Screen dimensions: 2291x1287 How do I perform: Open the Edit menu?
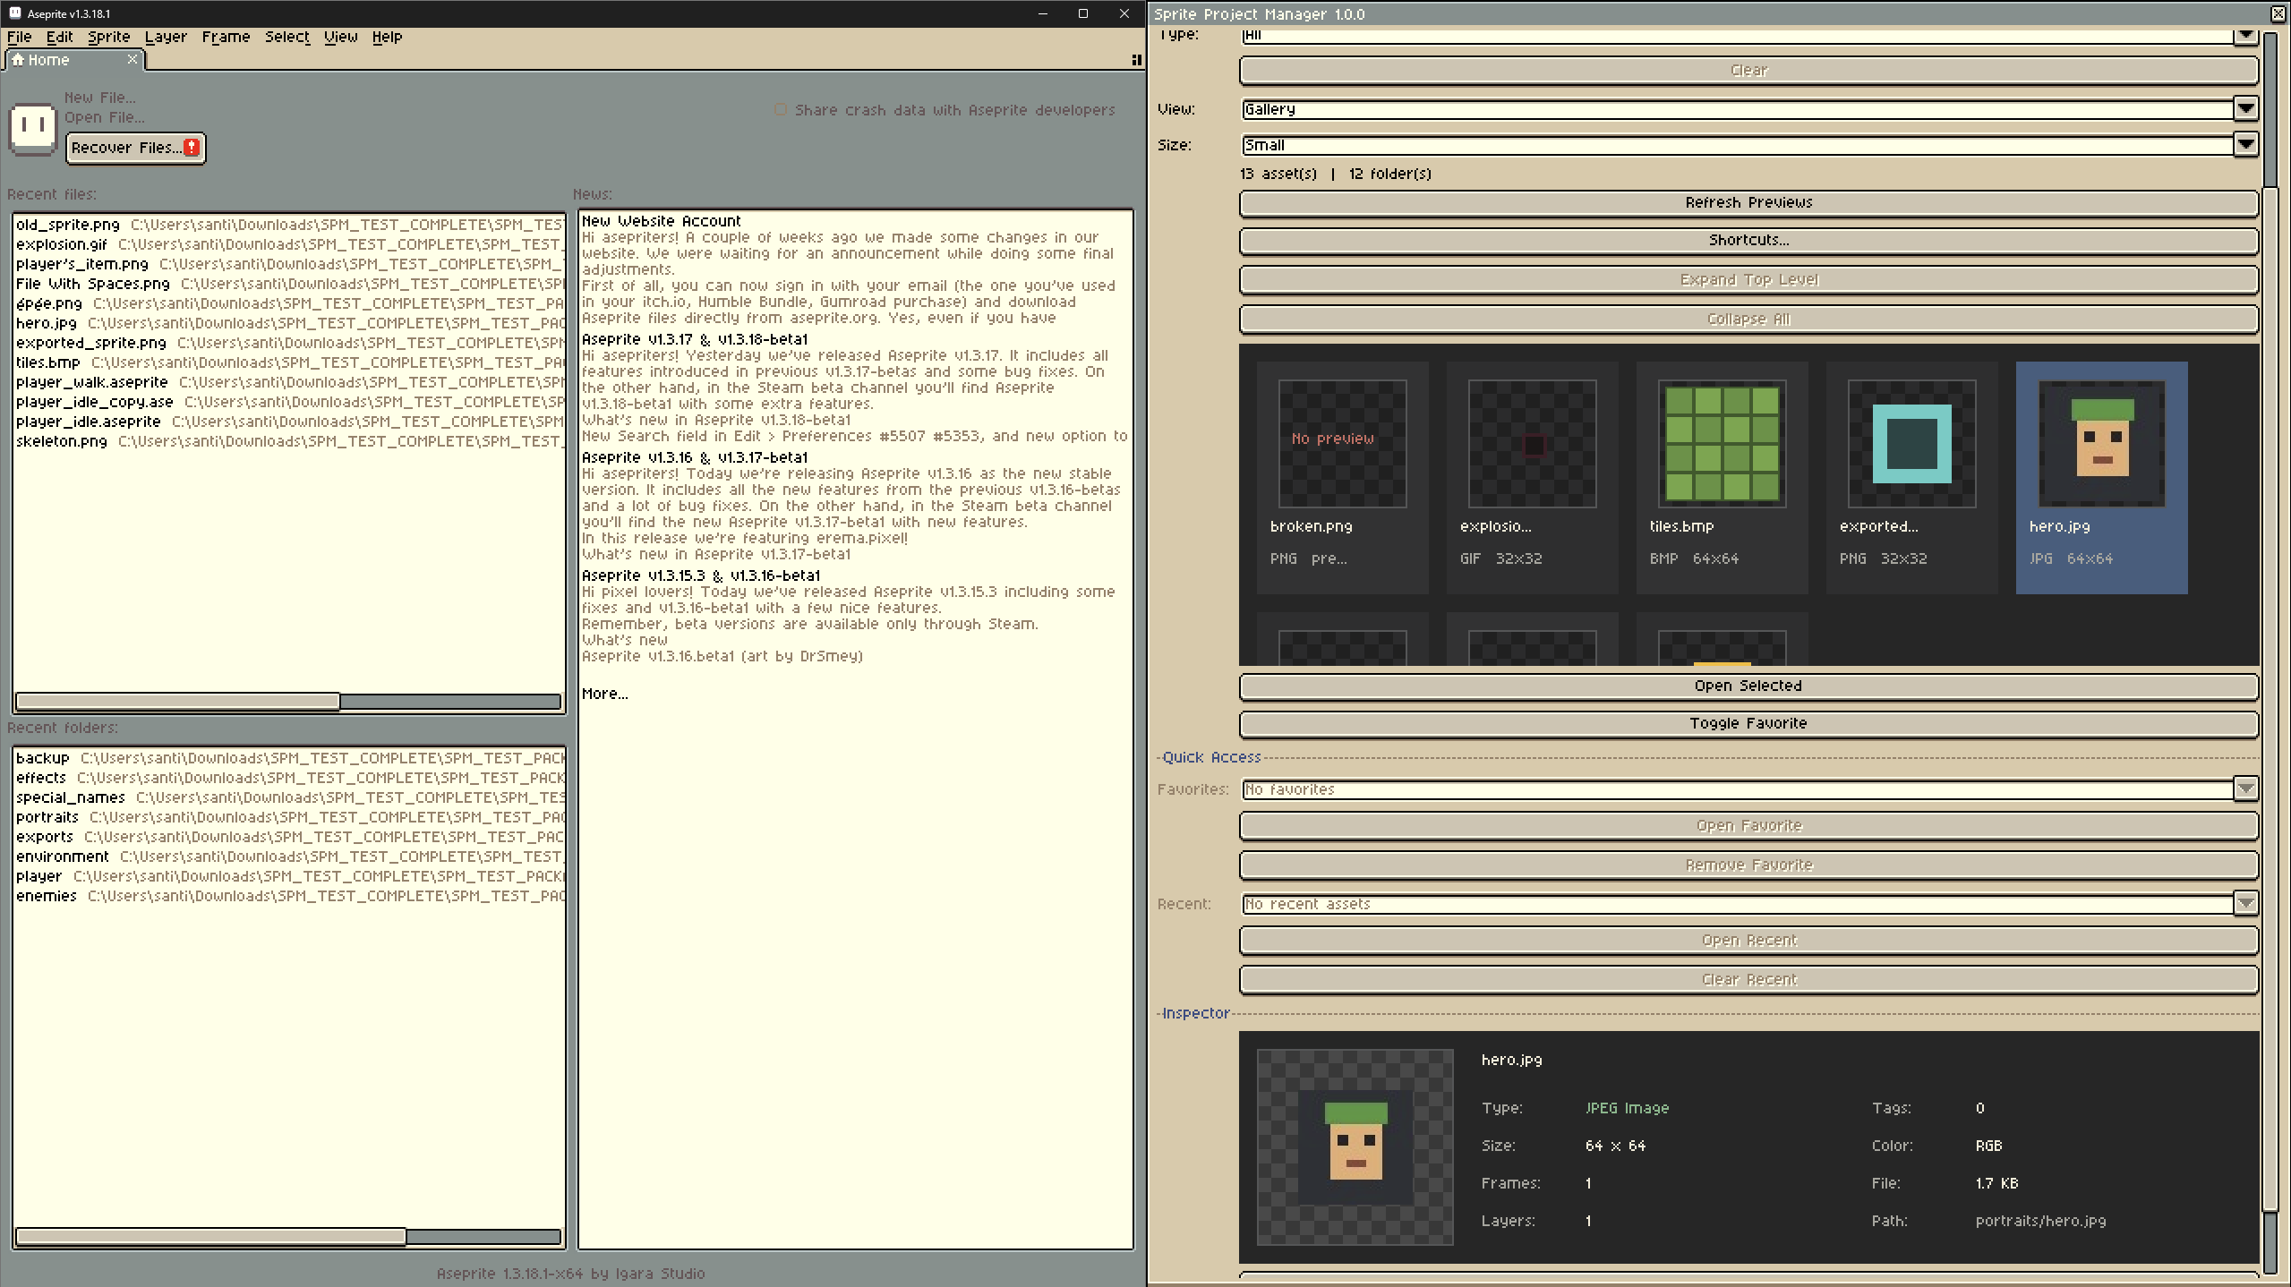pos(59,37)
